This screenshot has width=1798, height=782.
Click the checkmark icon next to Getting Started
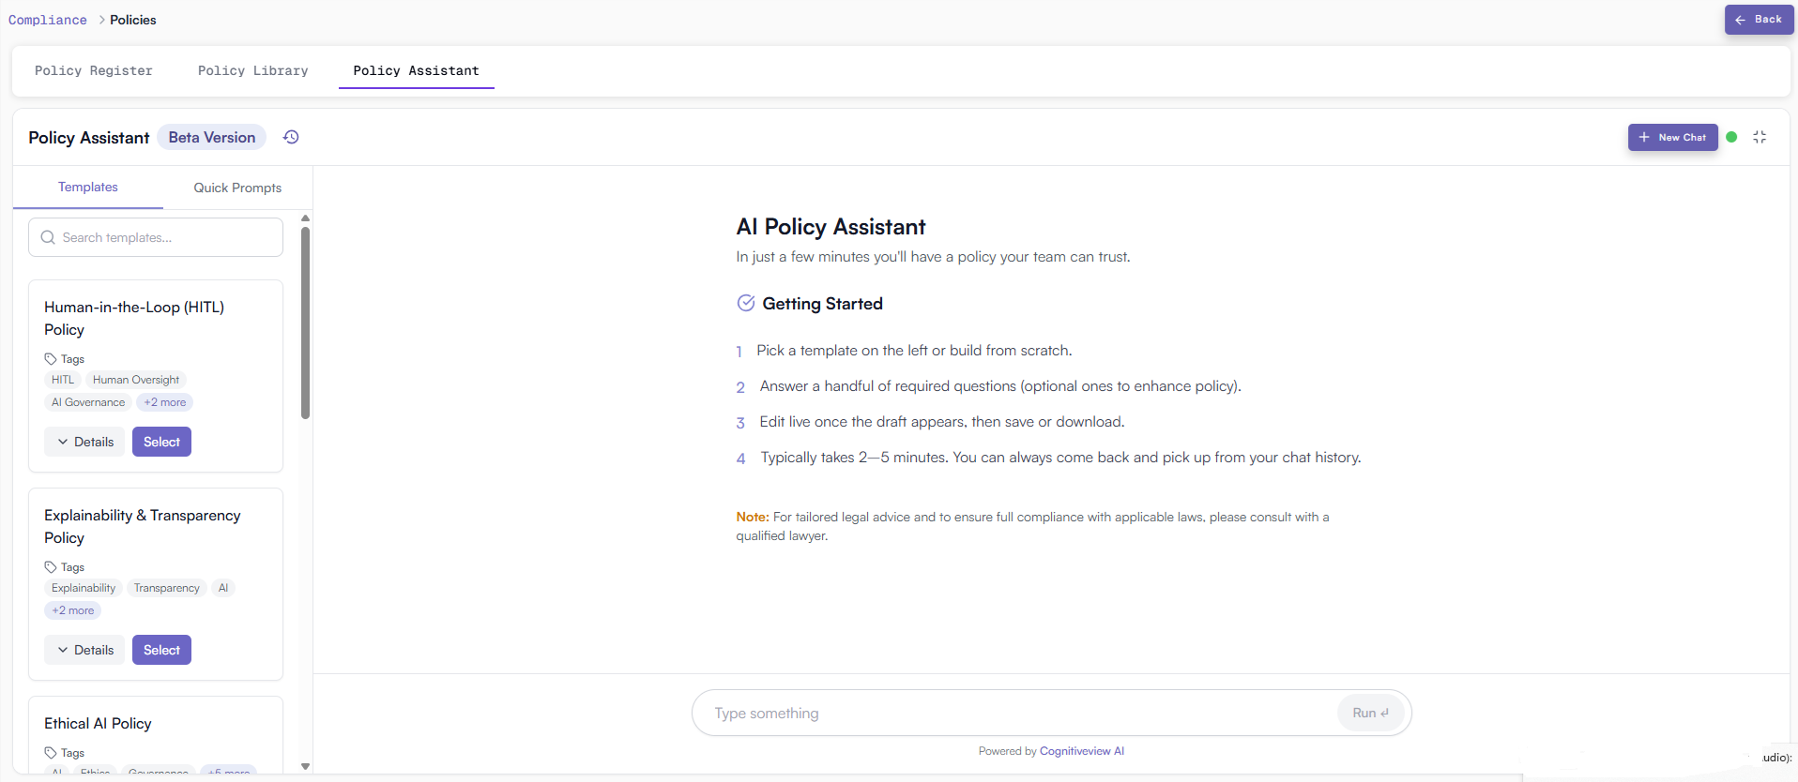pyautogui.click(x=746, y=303)
